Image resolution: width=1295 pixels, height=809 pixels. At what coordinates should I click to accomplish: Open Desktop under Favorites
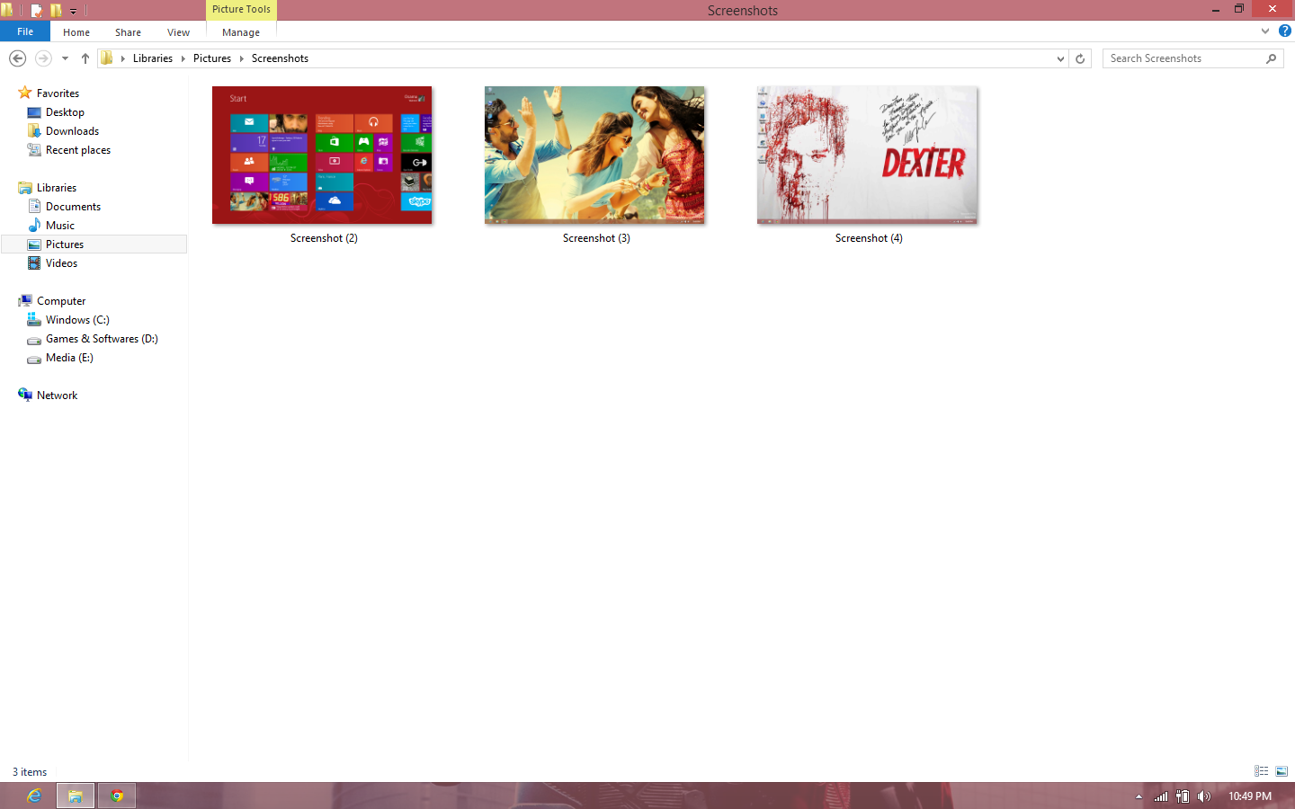coord(65,112)
